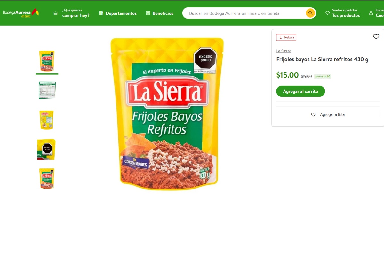Click the home icon in navigation bar

coord(55,13)
